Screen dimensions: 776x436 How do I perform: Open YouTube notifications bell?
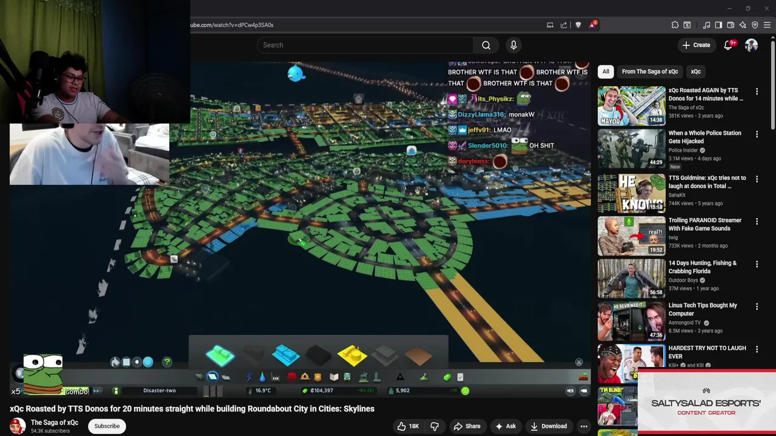click(x=728, y=45)
